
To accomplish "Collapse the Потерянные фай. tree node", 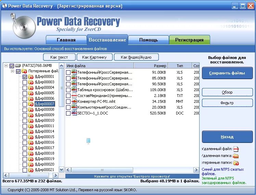I will point(12,71).
